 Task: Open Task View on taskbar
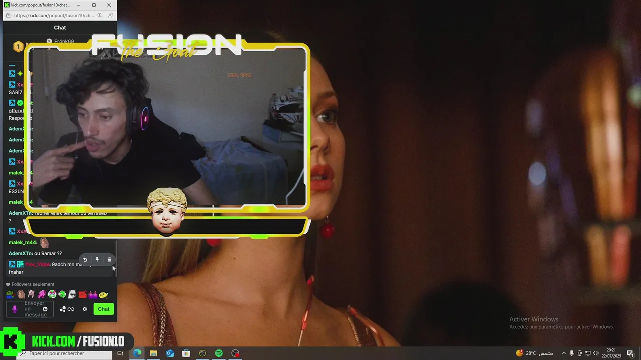[x=120, y=353]
